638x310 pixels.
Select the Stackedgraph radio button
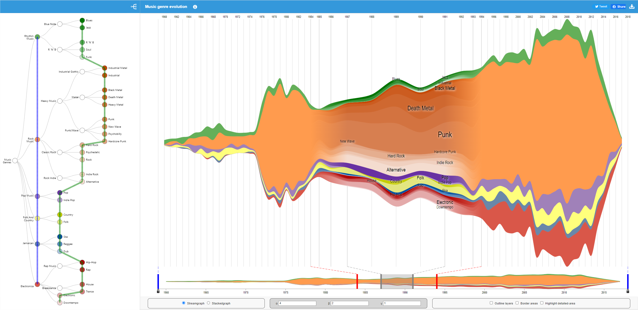click(208, 303)
